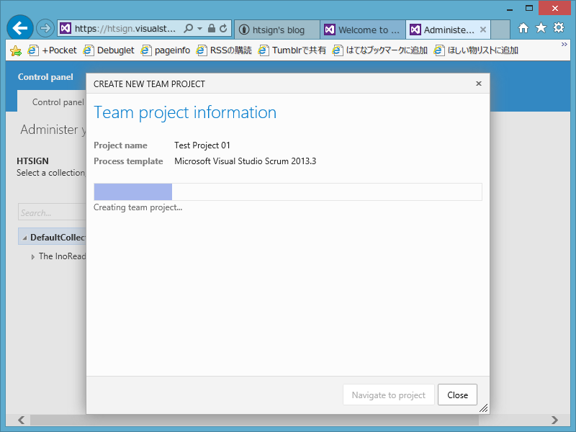Add to favorites bar star icon

[x=16, y=50]
